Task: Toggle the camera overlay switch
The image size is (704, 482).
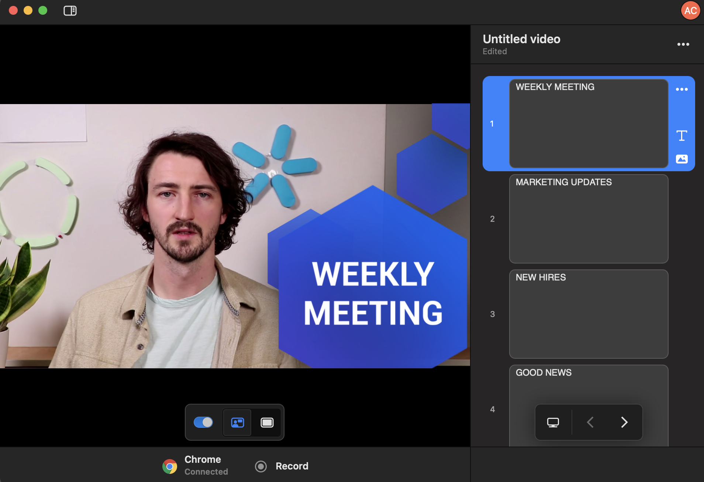Action: point(203,422)
